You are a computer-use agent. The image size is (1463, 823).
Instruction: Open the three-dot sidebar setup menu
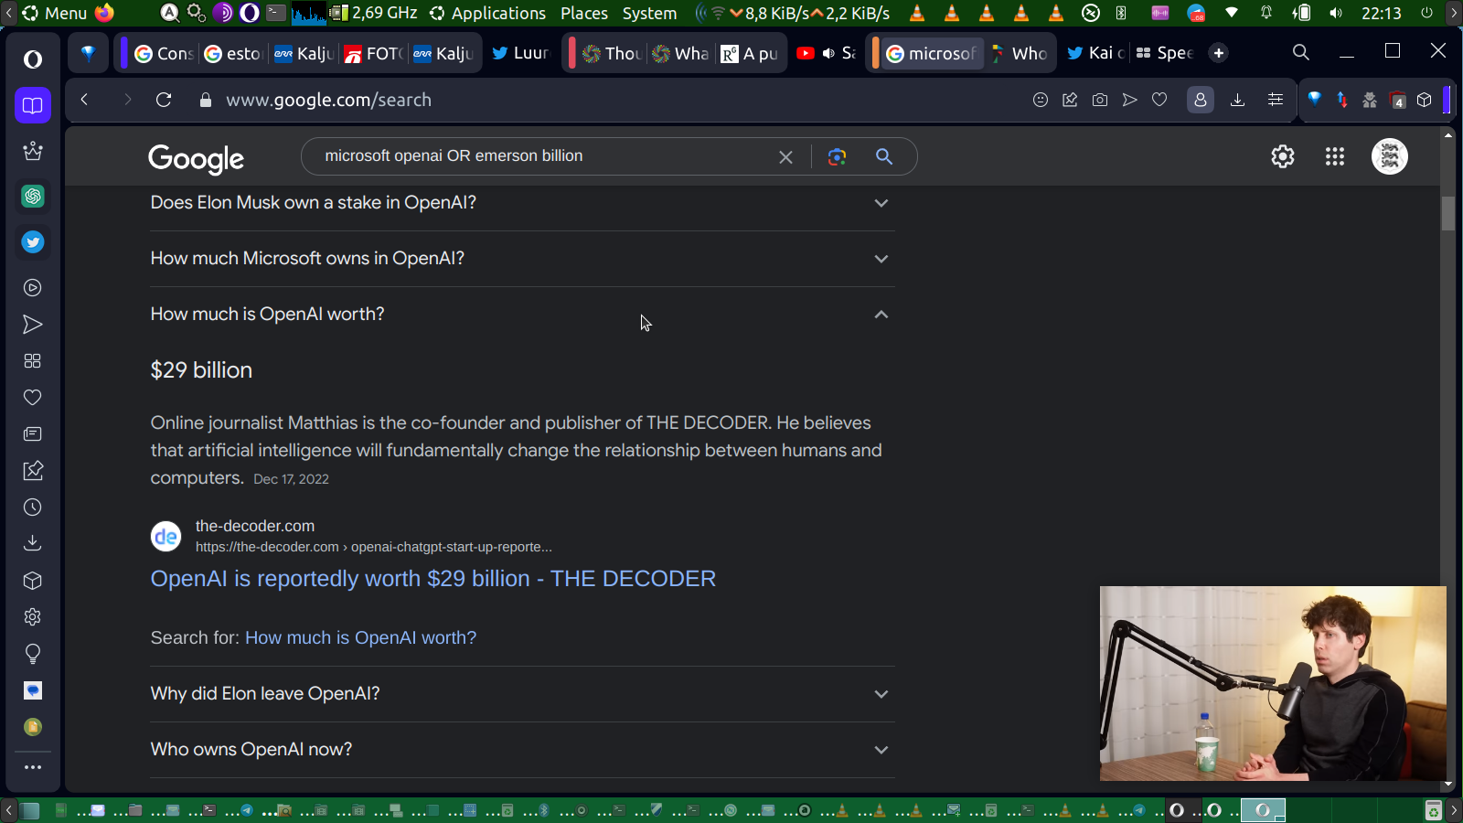(33, 767)
